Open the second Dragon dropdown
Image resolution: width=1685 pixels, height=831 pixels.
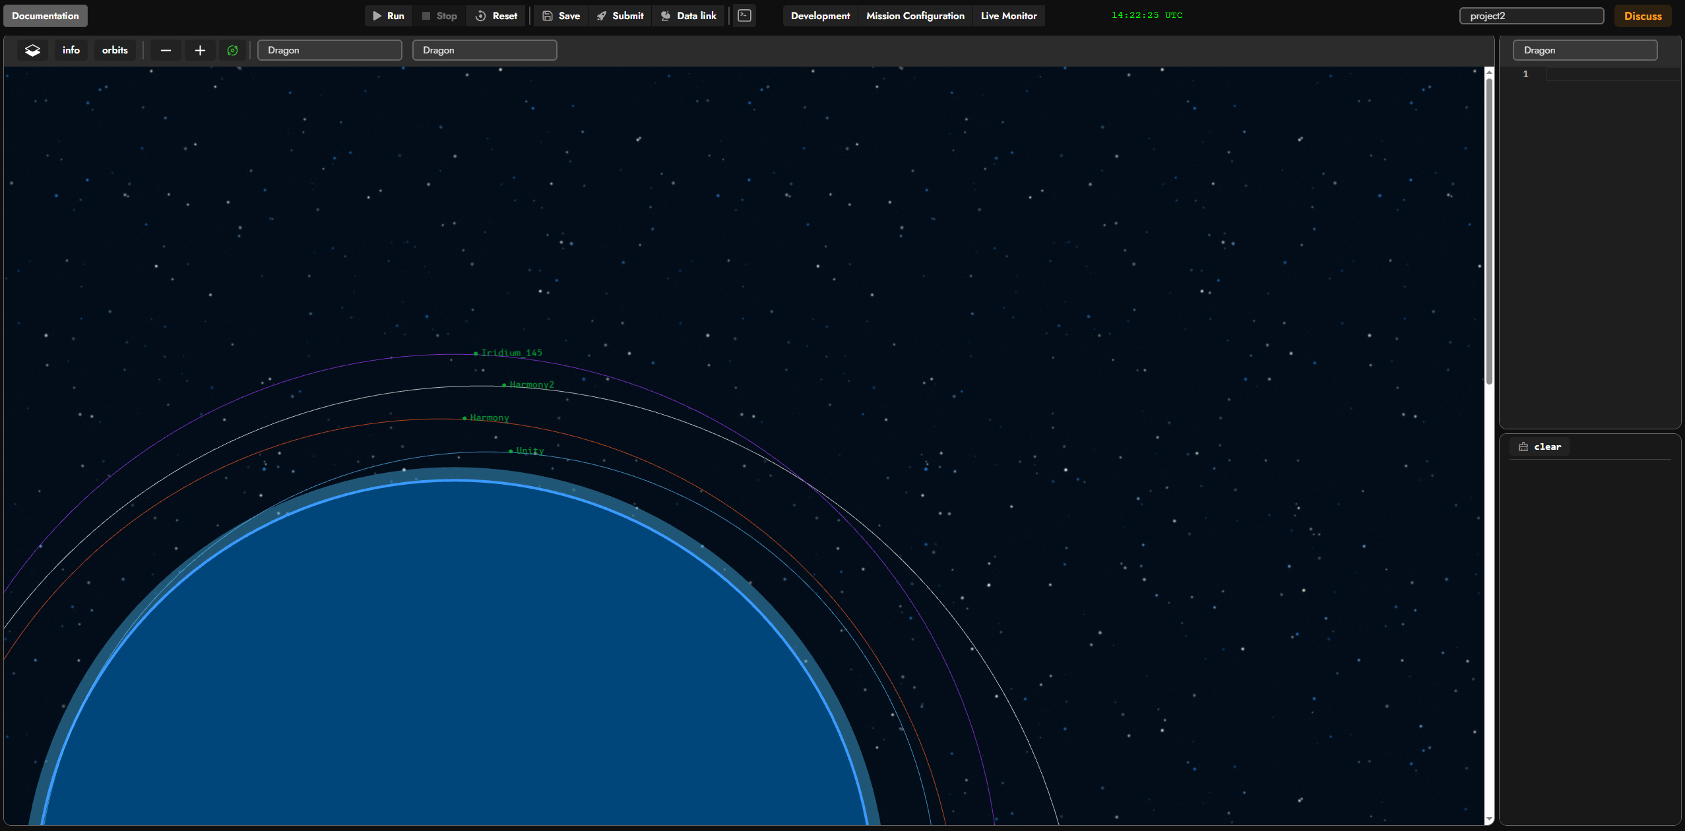[x=485, y=50]
